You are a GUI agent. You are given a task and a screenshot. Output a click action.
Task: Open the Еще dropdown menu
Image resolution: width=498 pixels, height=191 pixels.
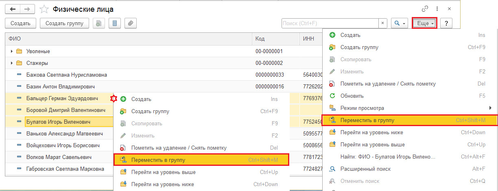click(x=426, y=24)
